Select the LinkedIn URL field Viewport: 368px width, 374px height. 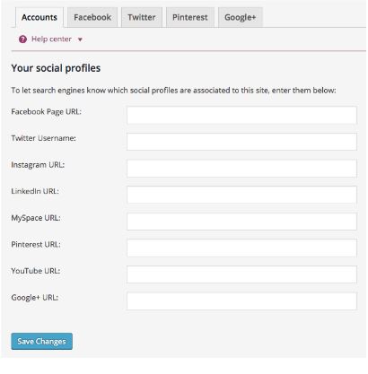pos(241,195)
